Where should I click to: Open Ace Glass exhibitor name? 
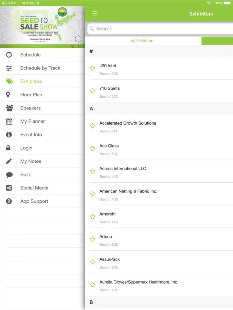(109, 146)
